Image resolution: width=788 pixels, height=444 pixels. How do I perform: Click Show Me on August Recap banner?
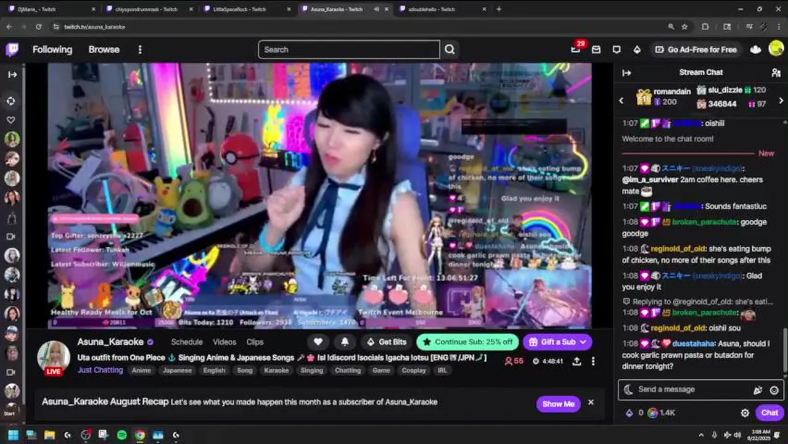pos(558,404)
